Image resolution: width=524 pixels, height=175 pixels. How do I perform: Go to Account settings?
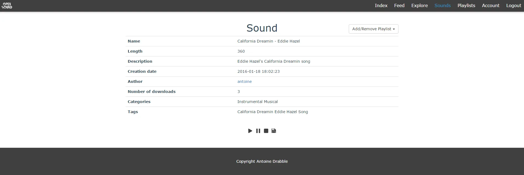click(490, 5)
